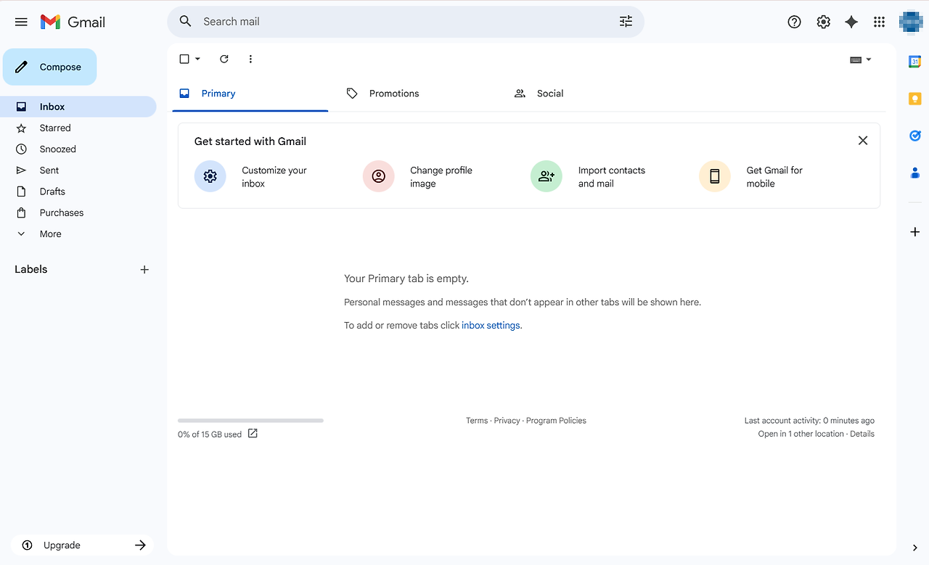Open Google Calendar side panel icon
The height and width of the screenshot is (565, 929).
point(915,62)
